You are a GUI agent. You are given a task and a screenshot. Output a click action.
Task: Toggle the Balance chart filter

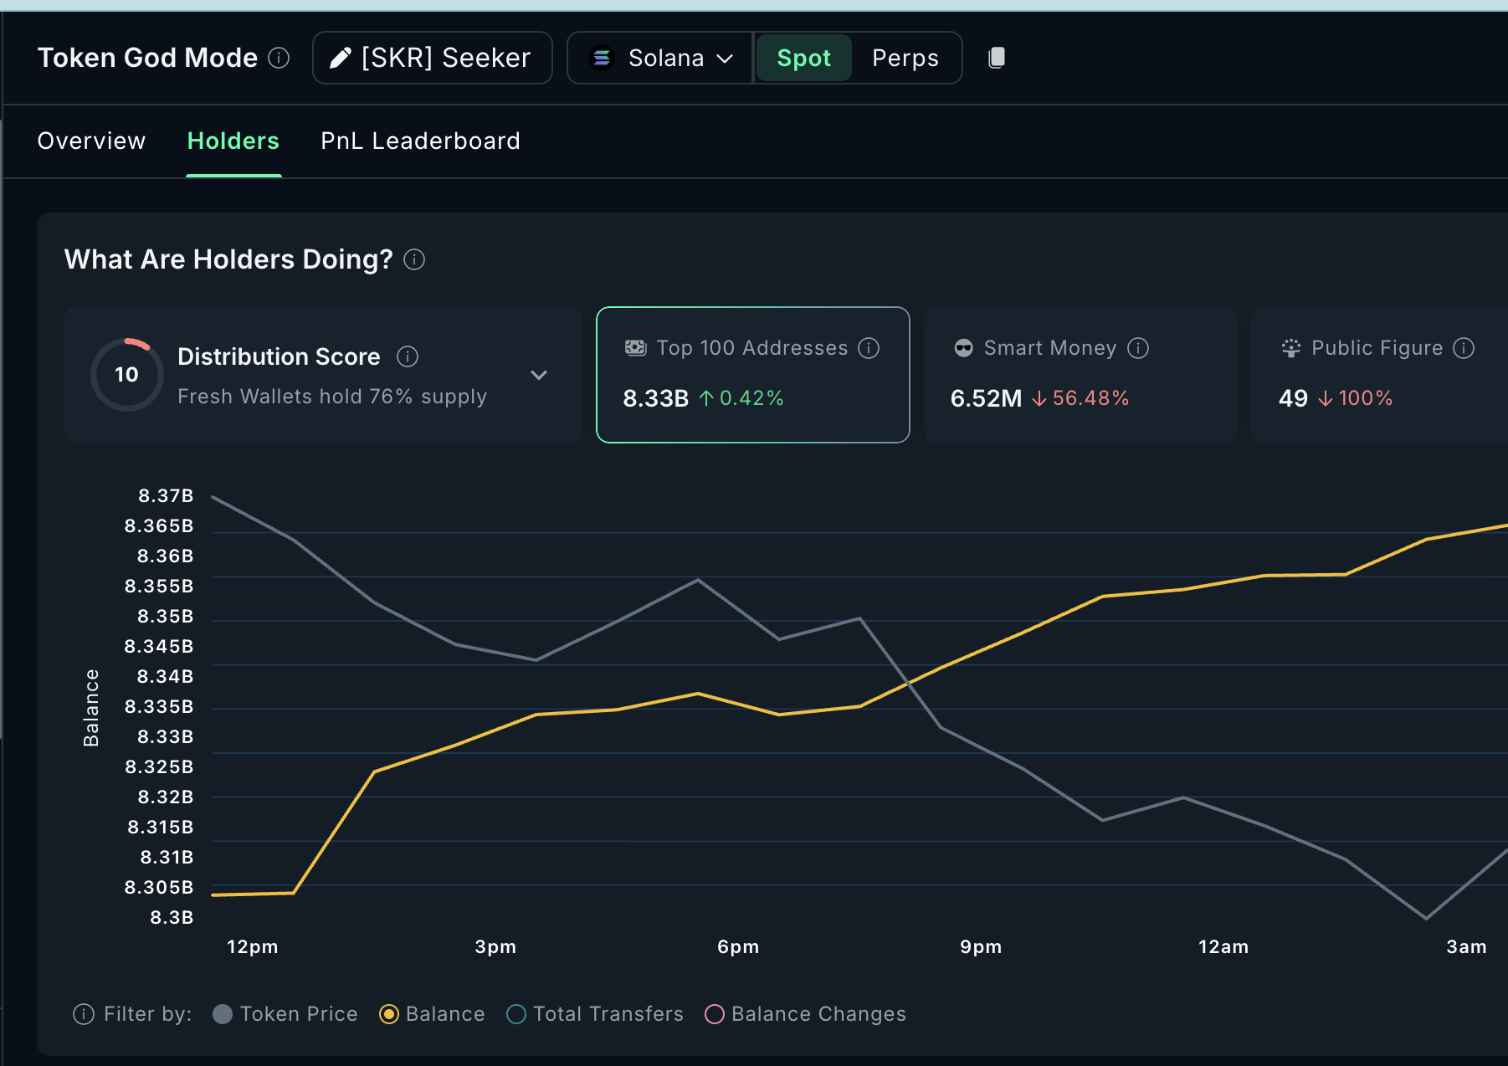pyautogui.click(x=389, y=1014)
